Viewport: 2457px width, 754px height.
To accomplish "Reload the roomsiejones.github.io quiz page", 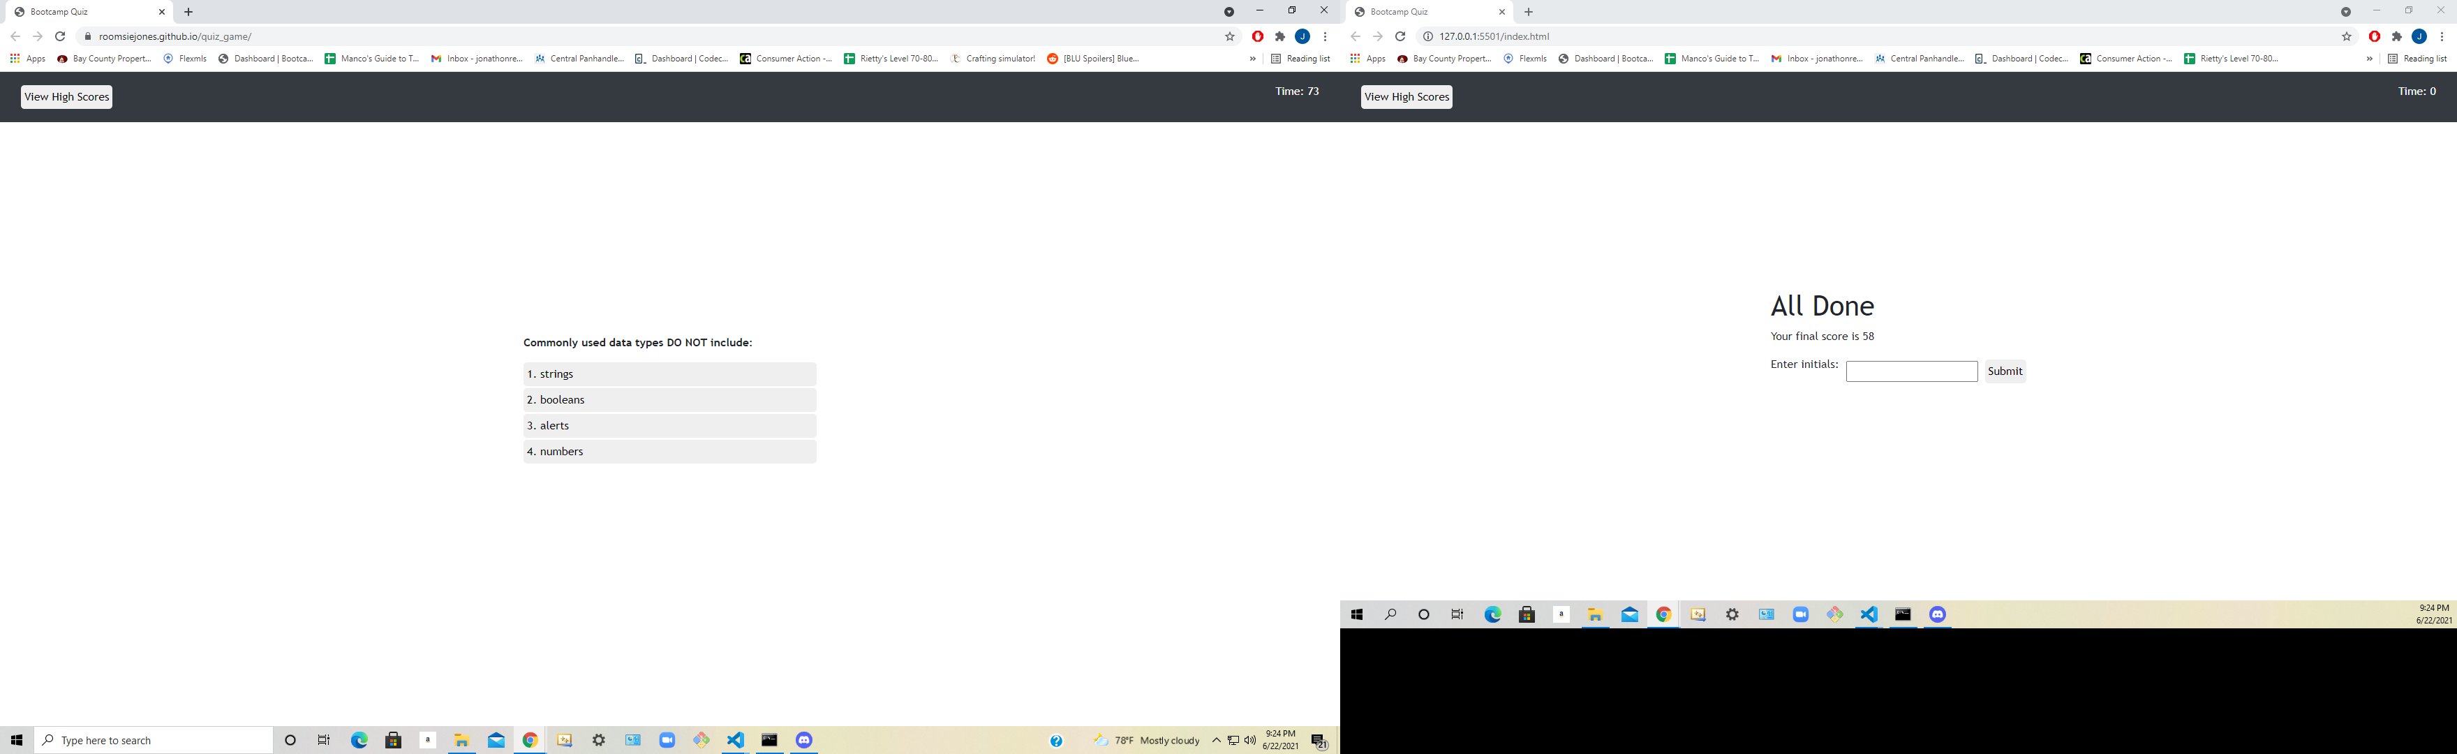I will click(x=60, y=36).
